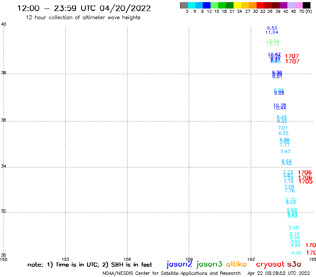This screenshot has width=316, height=277.
Task: Click the wave height value 11.04
Action: [x=272, y=32]
